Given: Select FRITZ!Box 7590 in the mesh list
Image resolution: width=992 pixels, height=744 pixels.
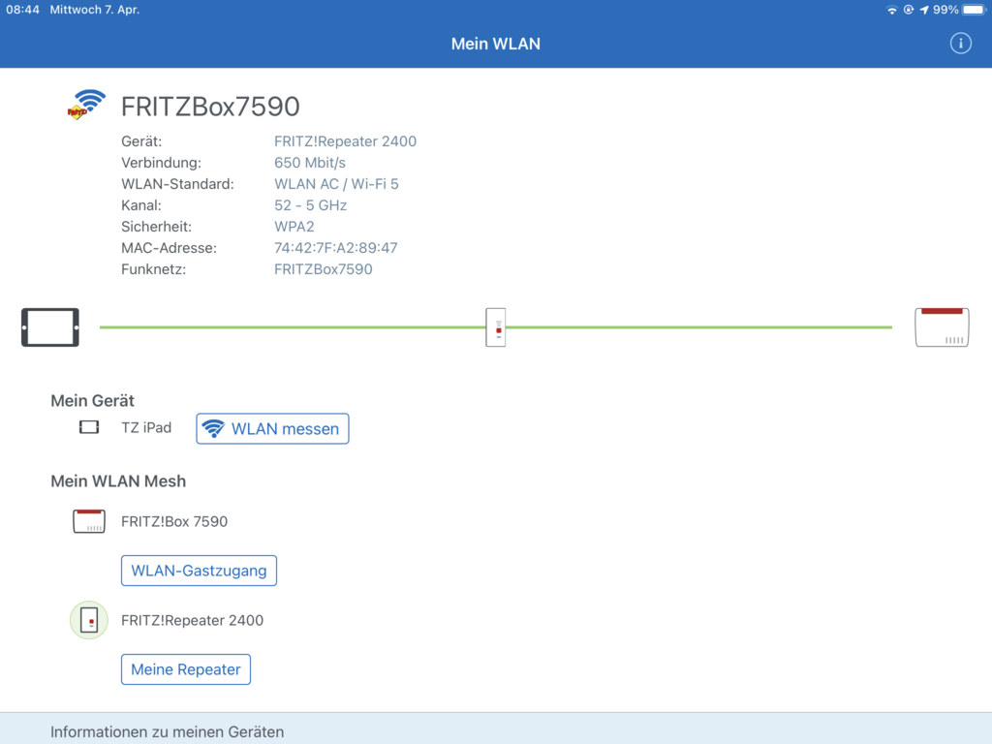Looking at the screenshot, I should coord(174,521).
